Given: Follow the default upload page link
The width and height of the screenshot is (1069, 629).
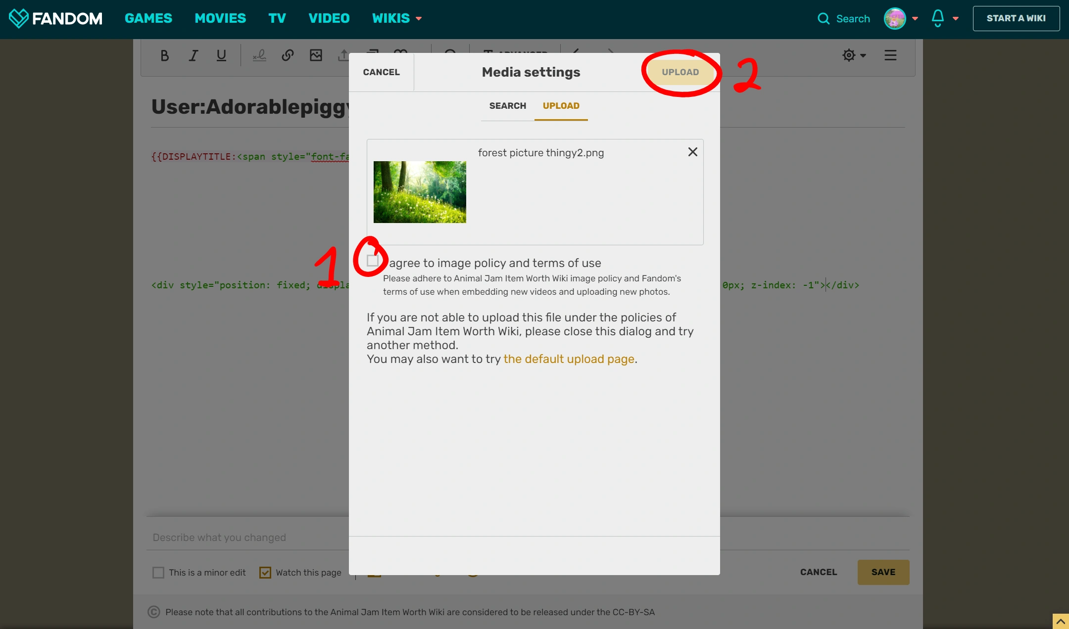Looking at the screenshot, I should point(569,359).
